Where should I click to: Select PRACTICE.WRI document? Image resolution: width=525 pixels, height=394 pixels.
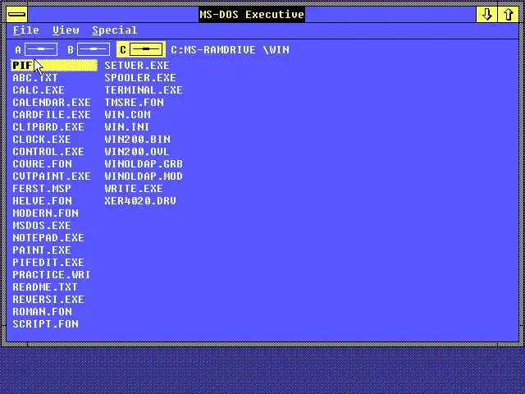coord(52,275)
